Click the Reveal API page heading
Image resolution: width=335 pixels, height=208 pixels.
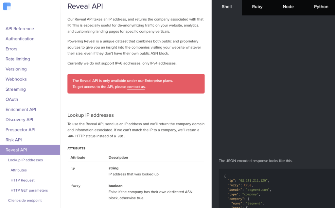coord(85,6)
